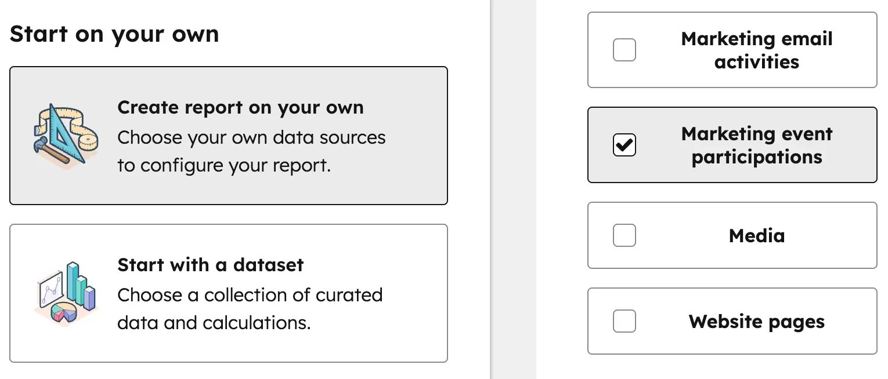Check the Website pages checkbox
This screenshot has width=888, height=379.
point(624,322)
